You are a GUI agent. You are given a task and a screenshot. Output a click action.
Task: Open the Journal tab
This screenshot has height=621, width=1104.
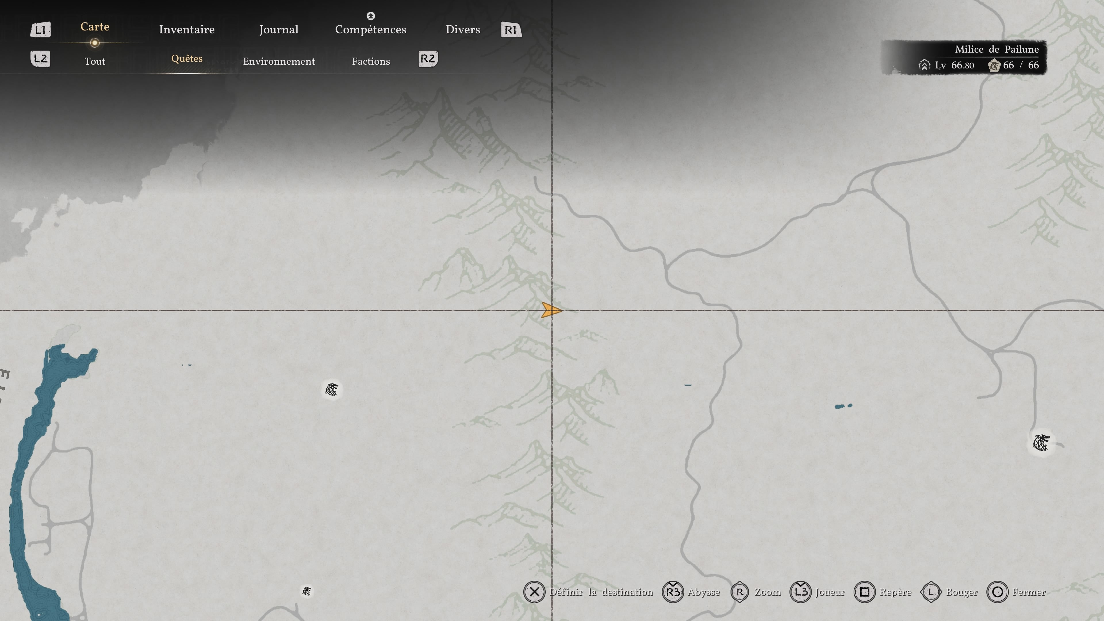click(x=279, y=30)
